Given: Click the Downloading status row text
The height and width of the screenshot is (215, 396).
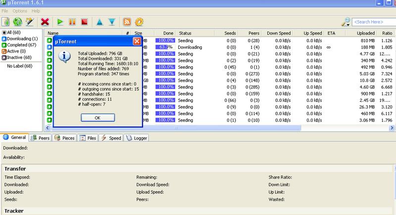Looking at the screenshot, I should pos(190,47).
